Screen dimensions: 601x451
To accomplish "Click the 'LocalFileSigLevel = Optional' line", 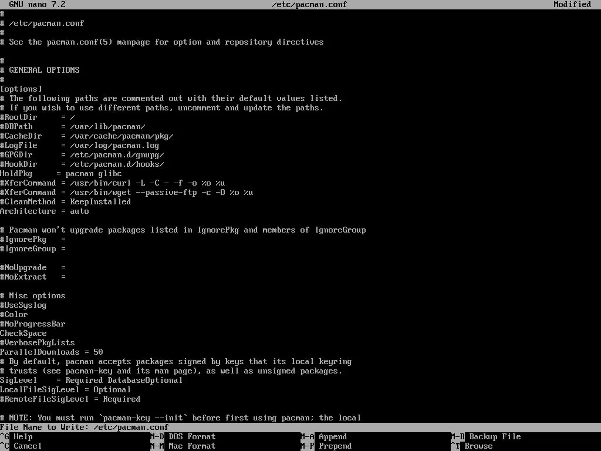I will click(66, 390).
